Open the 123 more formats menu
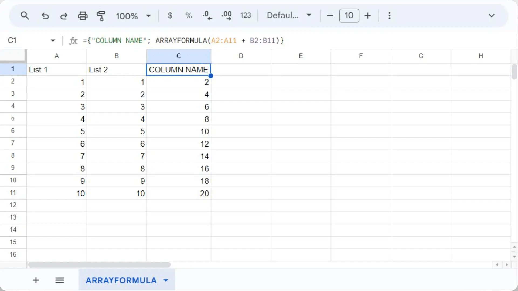 [246, 16]
